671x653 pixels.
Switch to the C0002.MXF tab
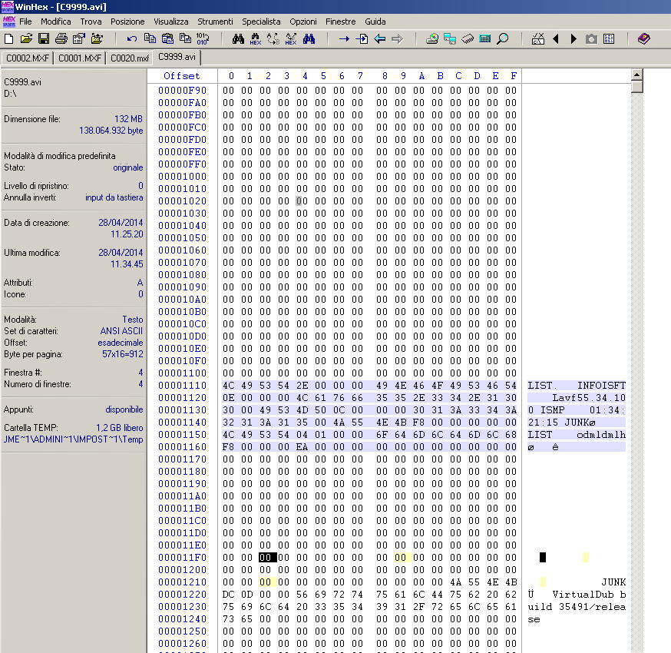[27, 58]
